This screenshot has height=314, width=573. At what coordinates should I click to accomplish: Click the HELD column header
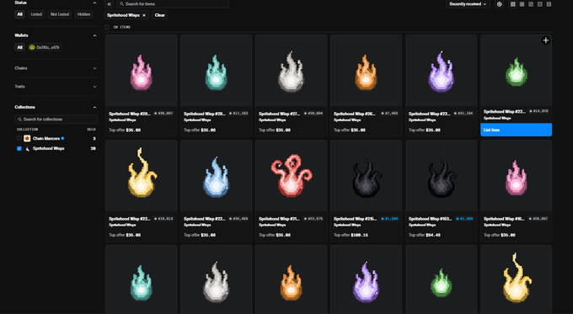[x=91, y=130]
